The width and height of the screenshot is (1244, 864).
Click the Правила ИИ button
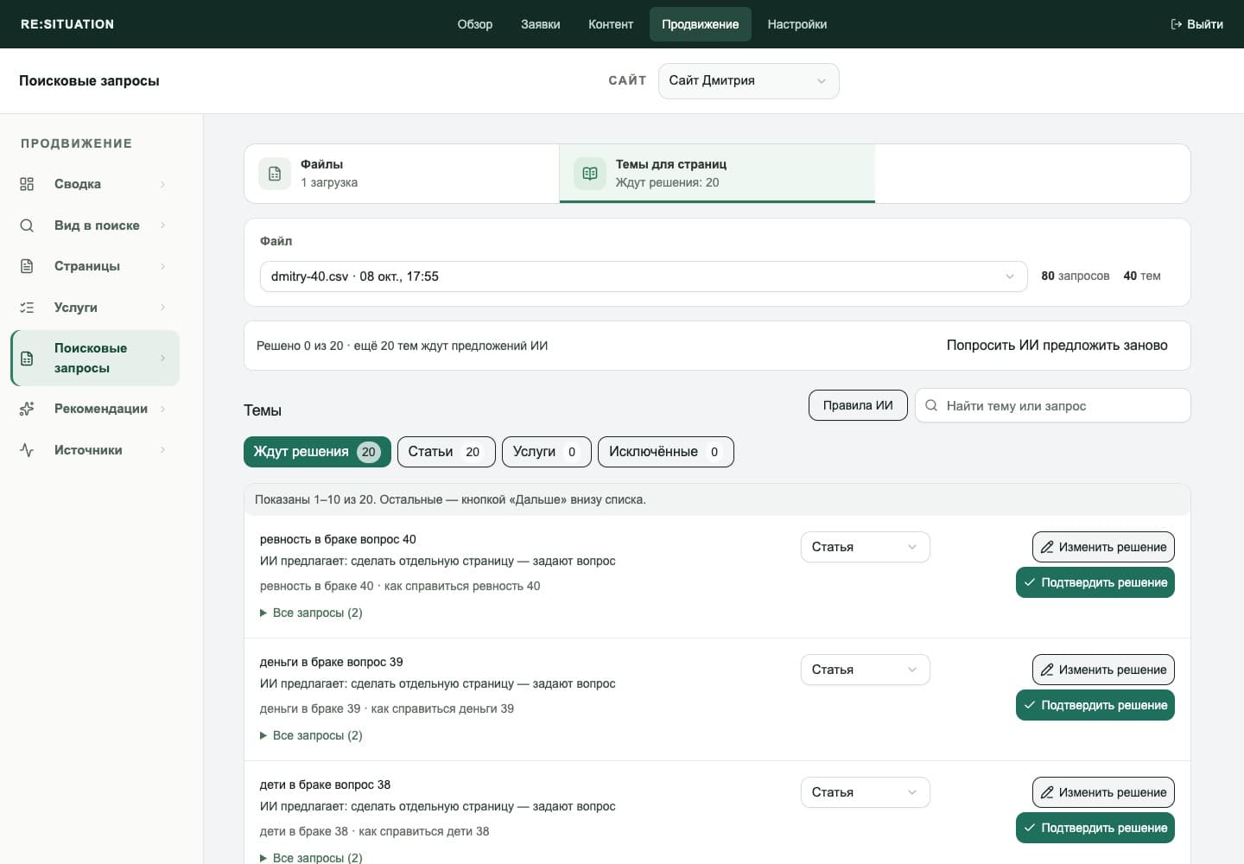point(858,405)
